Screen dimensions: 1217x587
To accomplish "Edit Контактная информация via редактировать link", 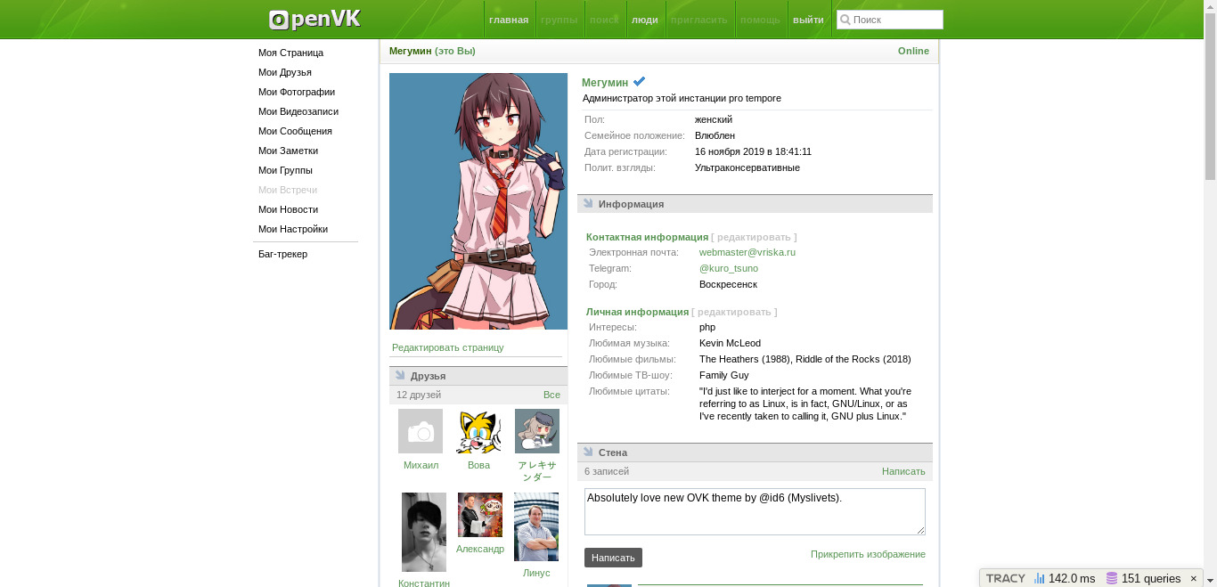I will [754, 237].
